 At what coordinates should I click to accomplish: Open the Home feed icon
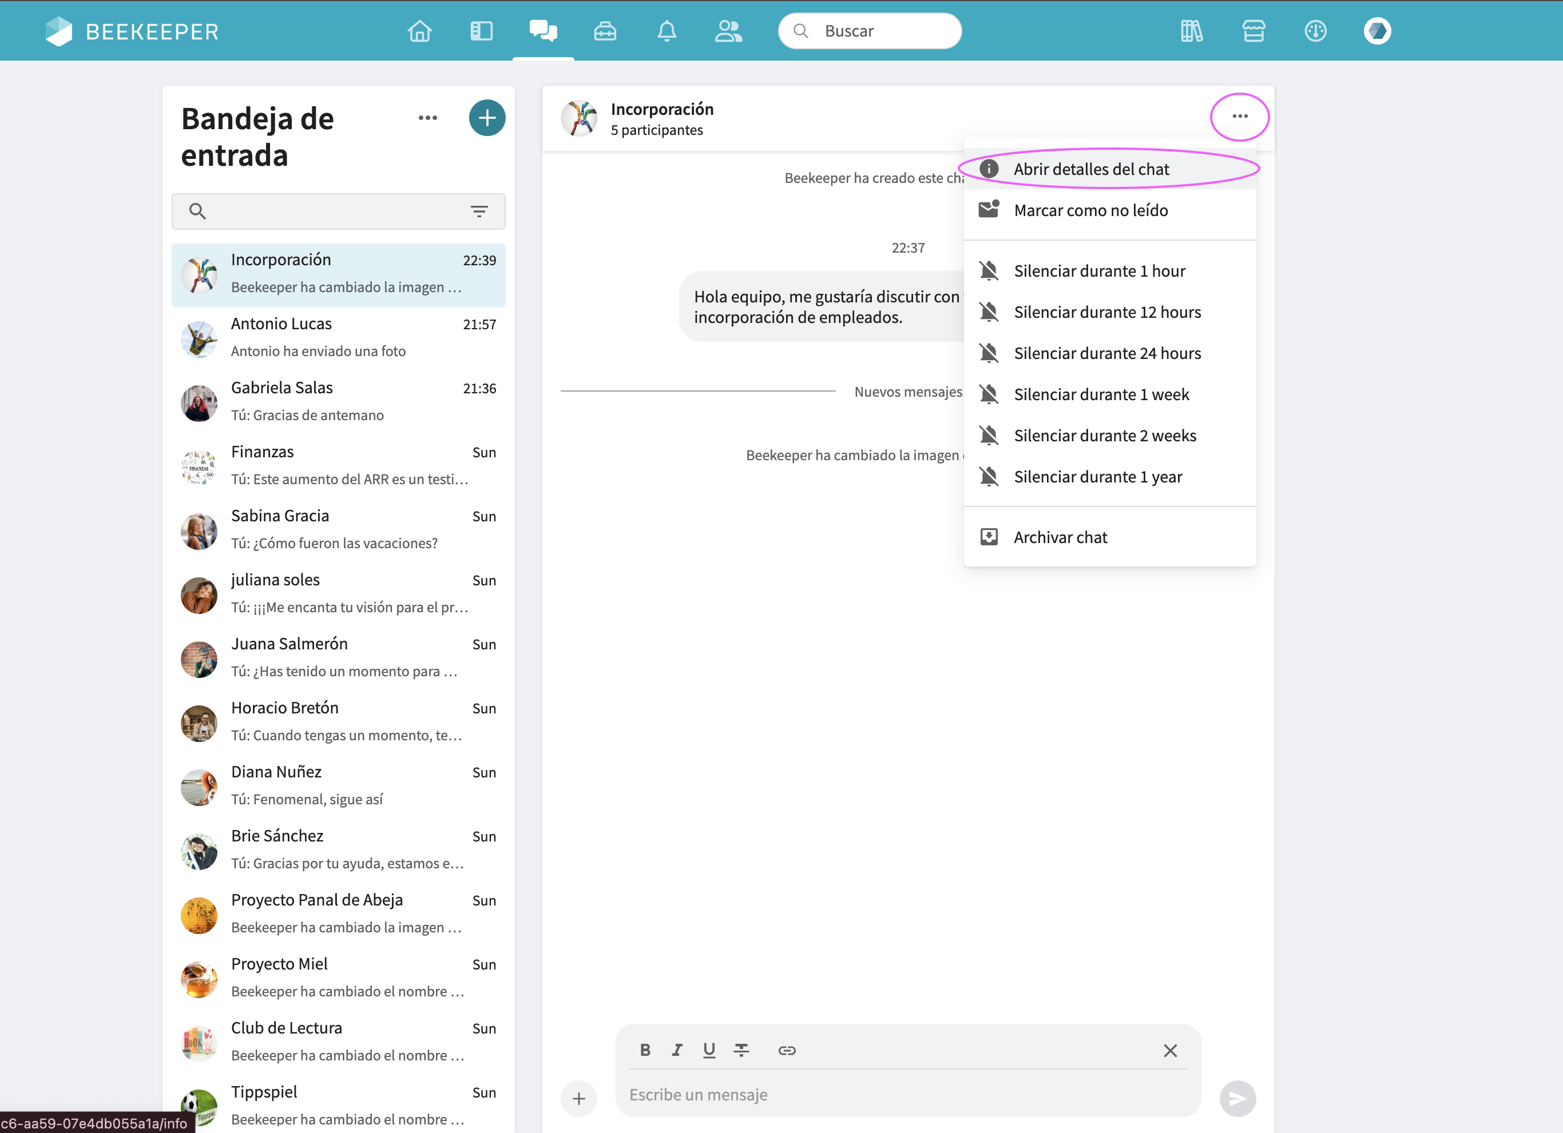click(420, 31)
